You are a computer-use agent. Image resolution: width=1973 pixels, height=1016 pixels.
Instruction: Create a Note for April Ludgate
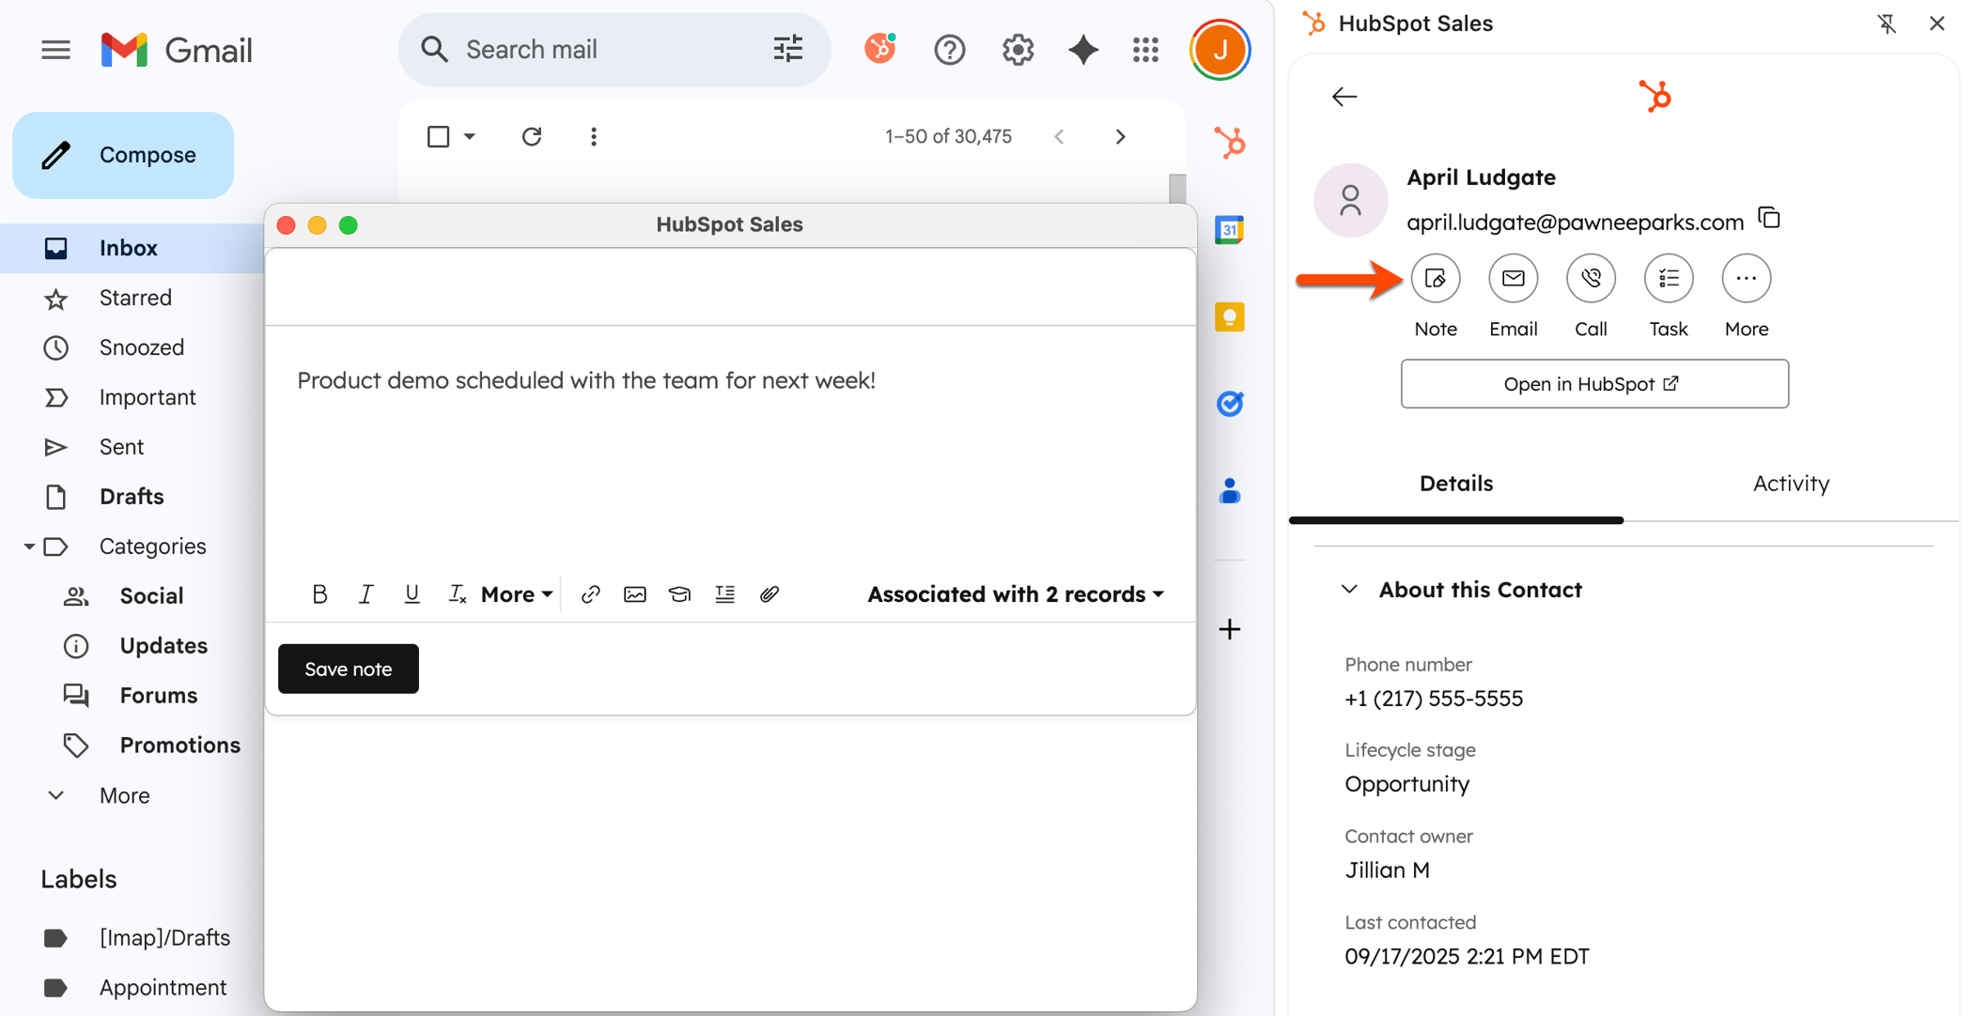1436,278
